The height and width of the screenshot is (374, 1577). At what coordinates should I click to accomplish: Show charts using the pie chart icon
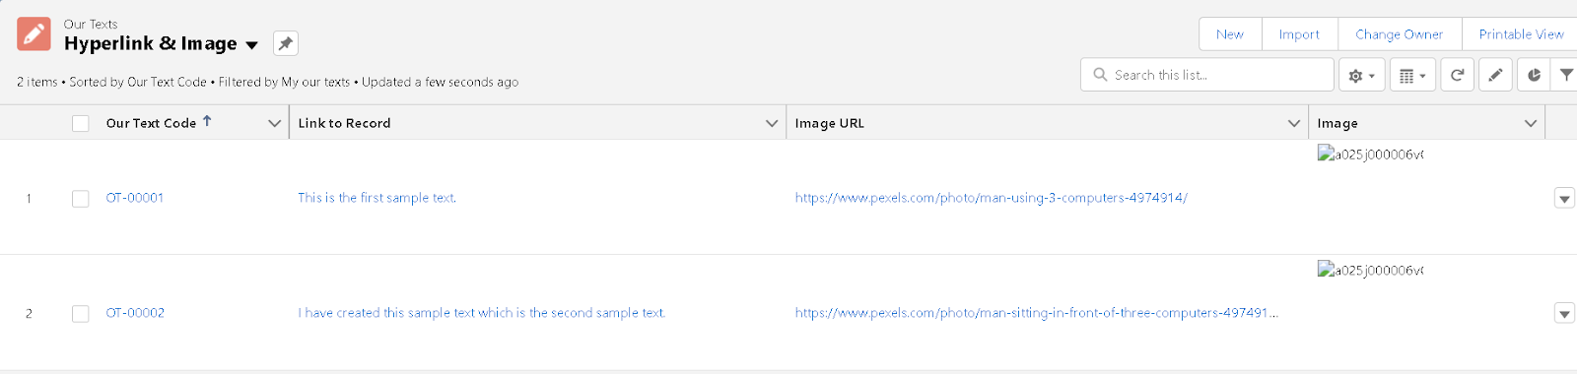pyautogui.click(x=1534, y=75)
